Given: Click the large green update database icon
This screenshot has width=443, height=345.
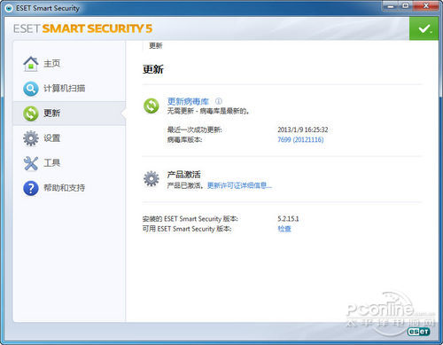Looking at the screenshot, I should [152, 106].
